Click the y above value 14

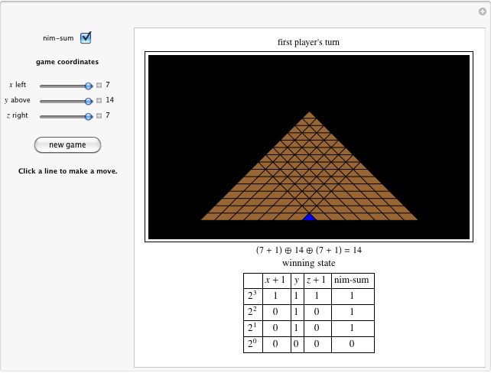(x=110, y=101)
